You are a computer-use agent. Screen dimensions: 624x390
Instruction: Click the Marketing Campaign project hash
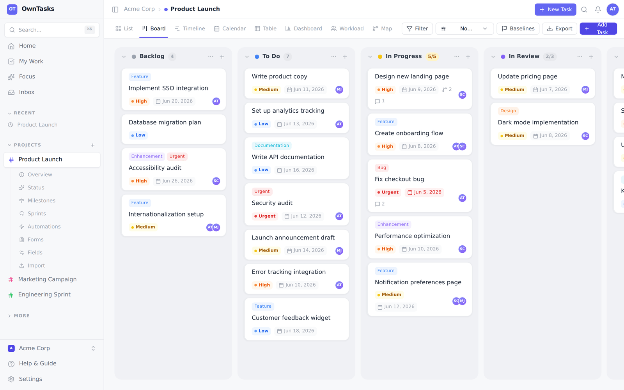(x=11, y=279)
